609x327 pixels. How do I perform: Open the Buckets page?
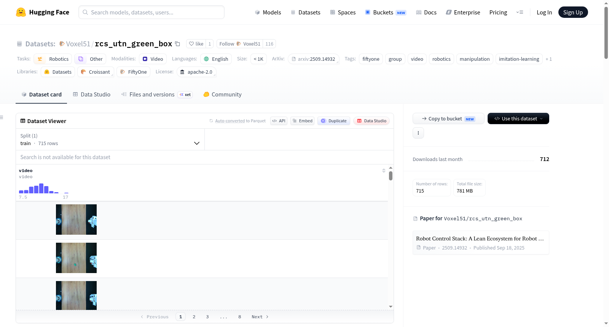(x=386, y=12)
